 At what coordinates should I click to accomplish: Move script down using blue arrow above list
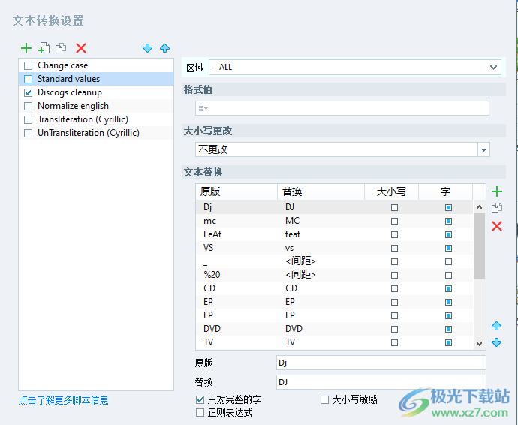147,48
